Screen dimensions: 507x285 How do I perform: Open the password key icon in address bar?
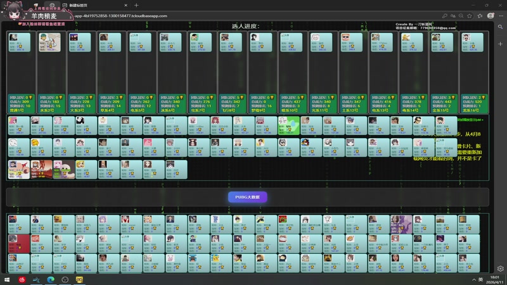pyautogui.click(x=445, y=16)
